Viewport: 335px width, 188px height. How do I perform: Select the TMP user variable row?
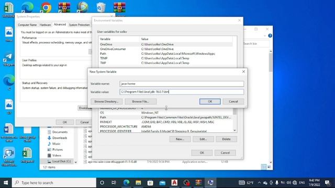click(165, 63)
